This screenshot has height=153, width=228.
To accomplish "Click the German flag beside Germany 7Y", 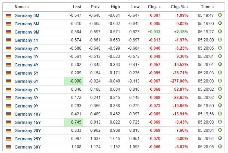I will (x=9, y=89).
